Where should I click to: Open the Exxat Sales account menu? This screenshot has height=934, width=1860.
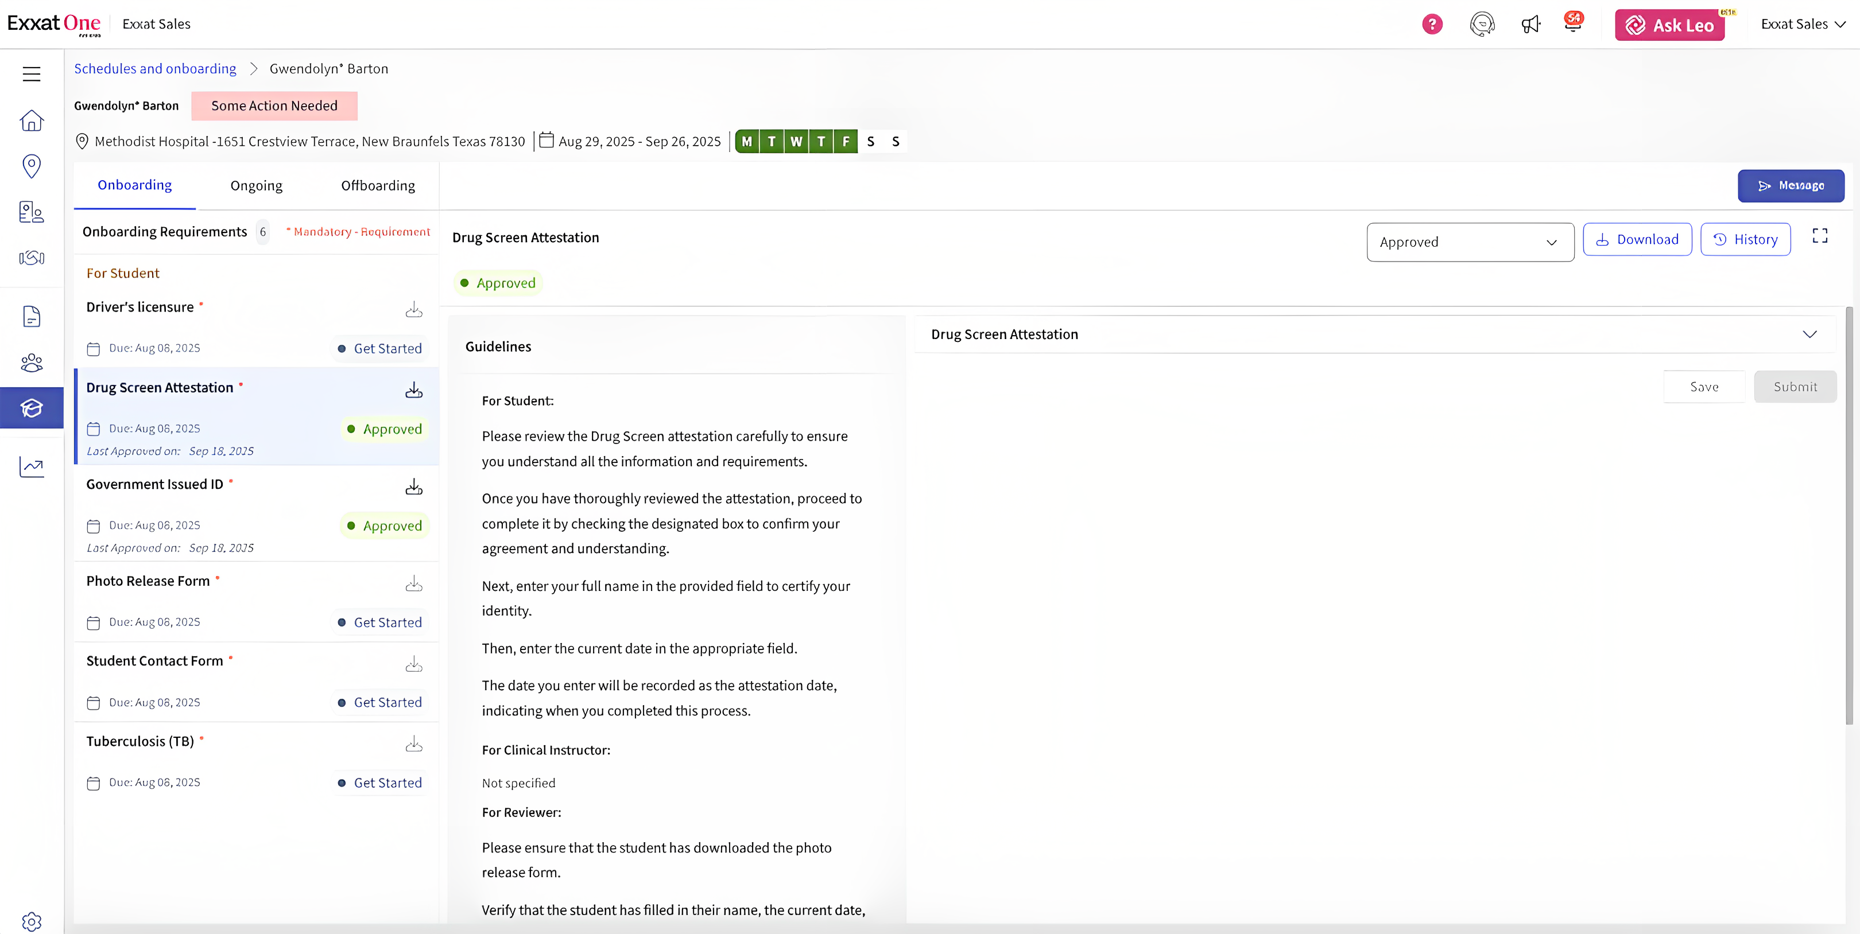pos(1802,25)
